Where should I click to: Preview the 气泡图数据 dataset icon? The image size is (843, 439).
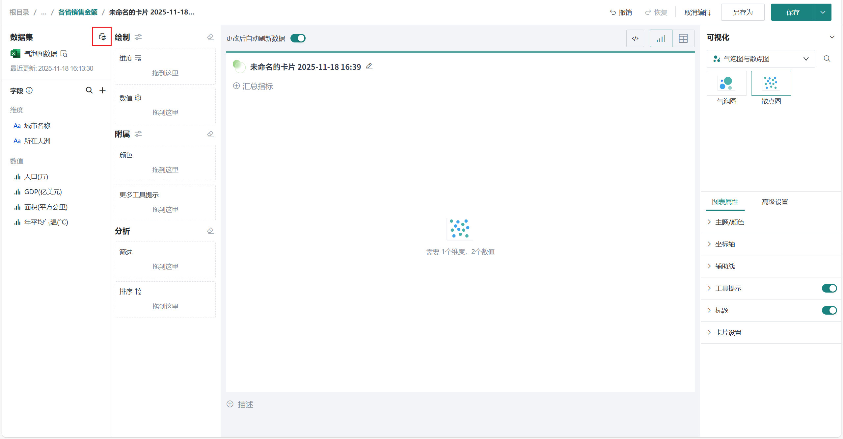[64, 54]
